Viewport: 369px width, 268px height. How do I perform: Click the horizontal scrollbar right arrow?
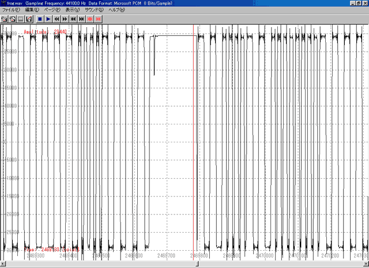pyautogui.click(x=366, y=264)
